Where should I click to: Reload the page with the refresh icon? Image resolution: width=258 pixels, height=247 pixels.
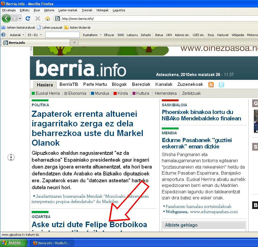pos(28,18)
